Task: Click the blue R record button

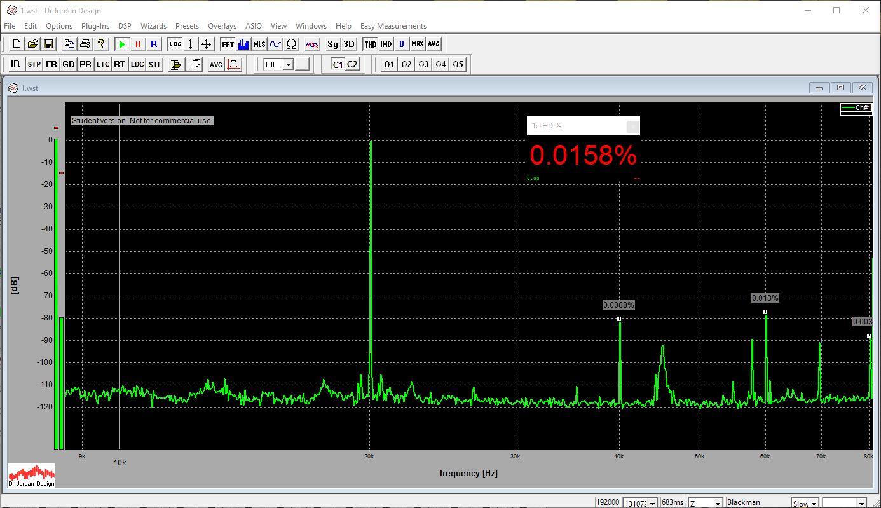Action: point(153,44)
